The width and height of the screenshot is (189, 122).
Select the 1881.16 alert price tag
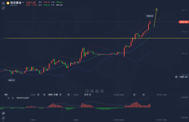[x=183, y=77]
